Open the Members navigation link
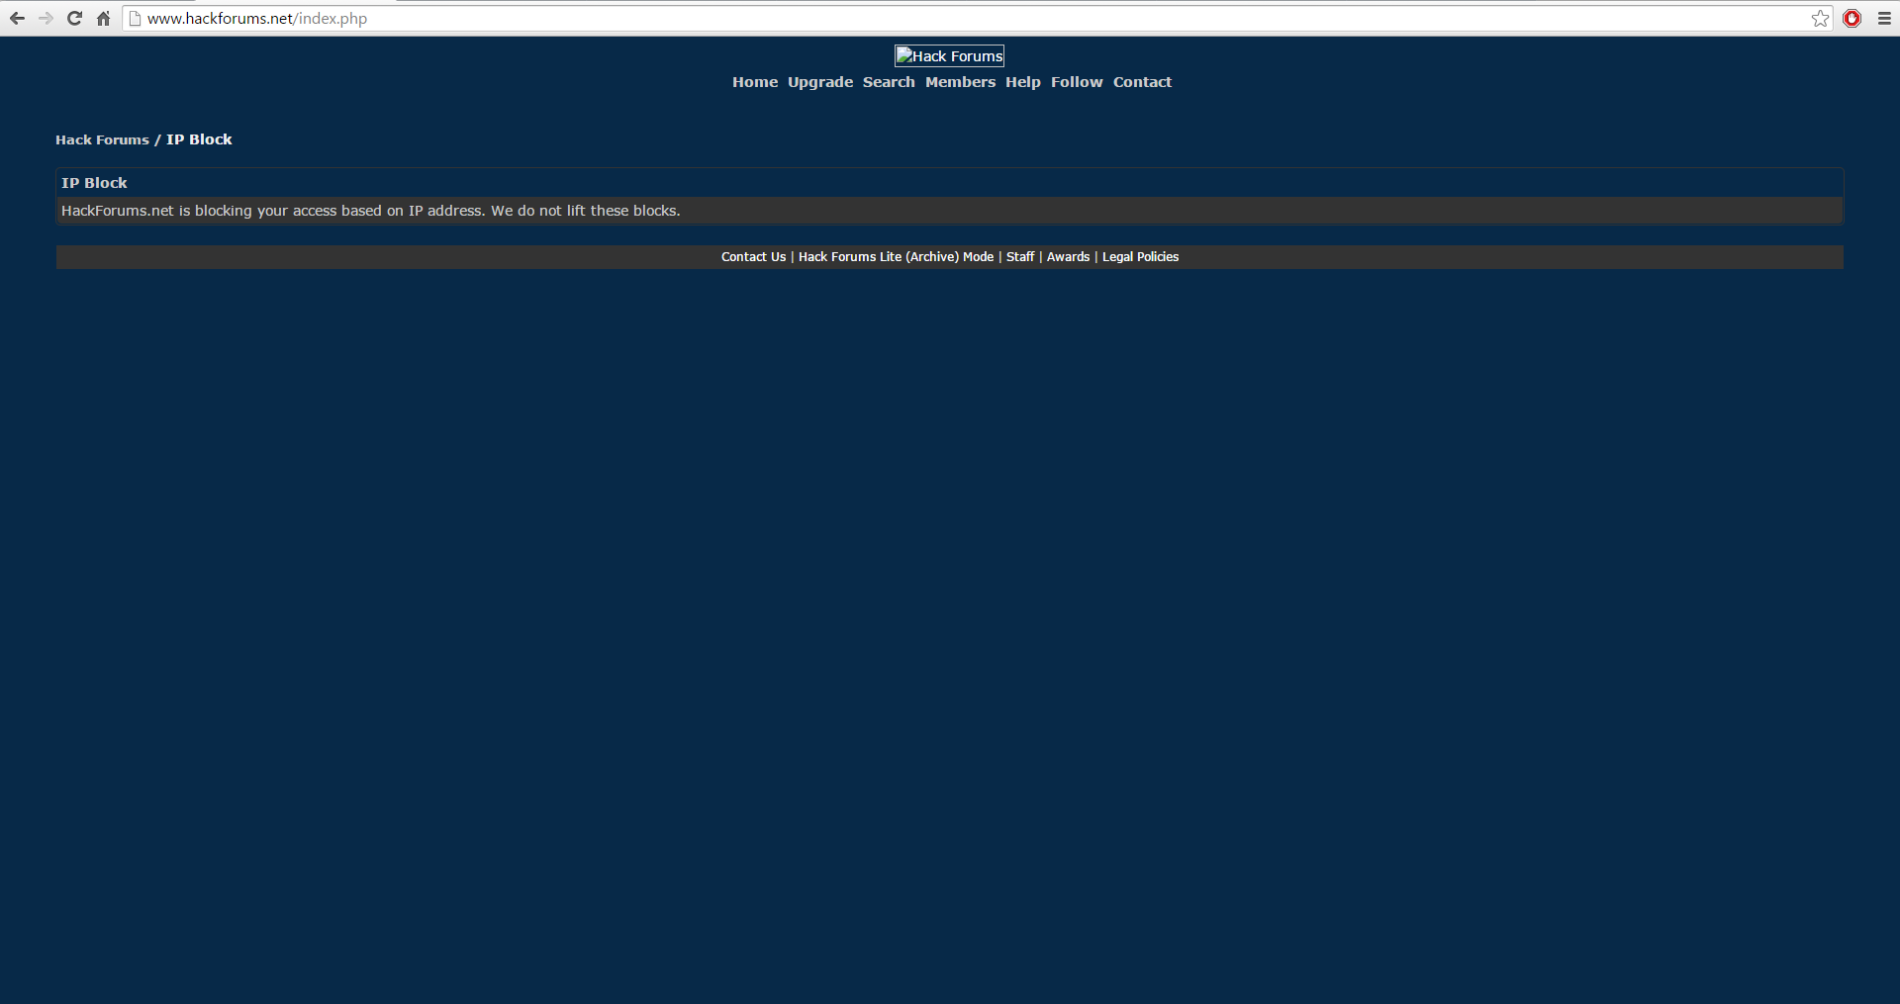The width and height of the screenshot is (1900, 1004). (960, 82)
